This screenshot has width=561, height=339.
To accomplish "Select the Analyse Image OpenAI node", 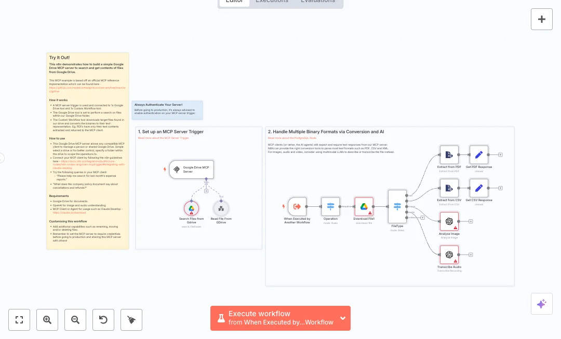I will pyautogui.click(x=449, y=221).
